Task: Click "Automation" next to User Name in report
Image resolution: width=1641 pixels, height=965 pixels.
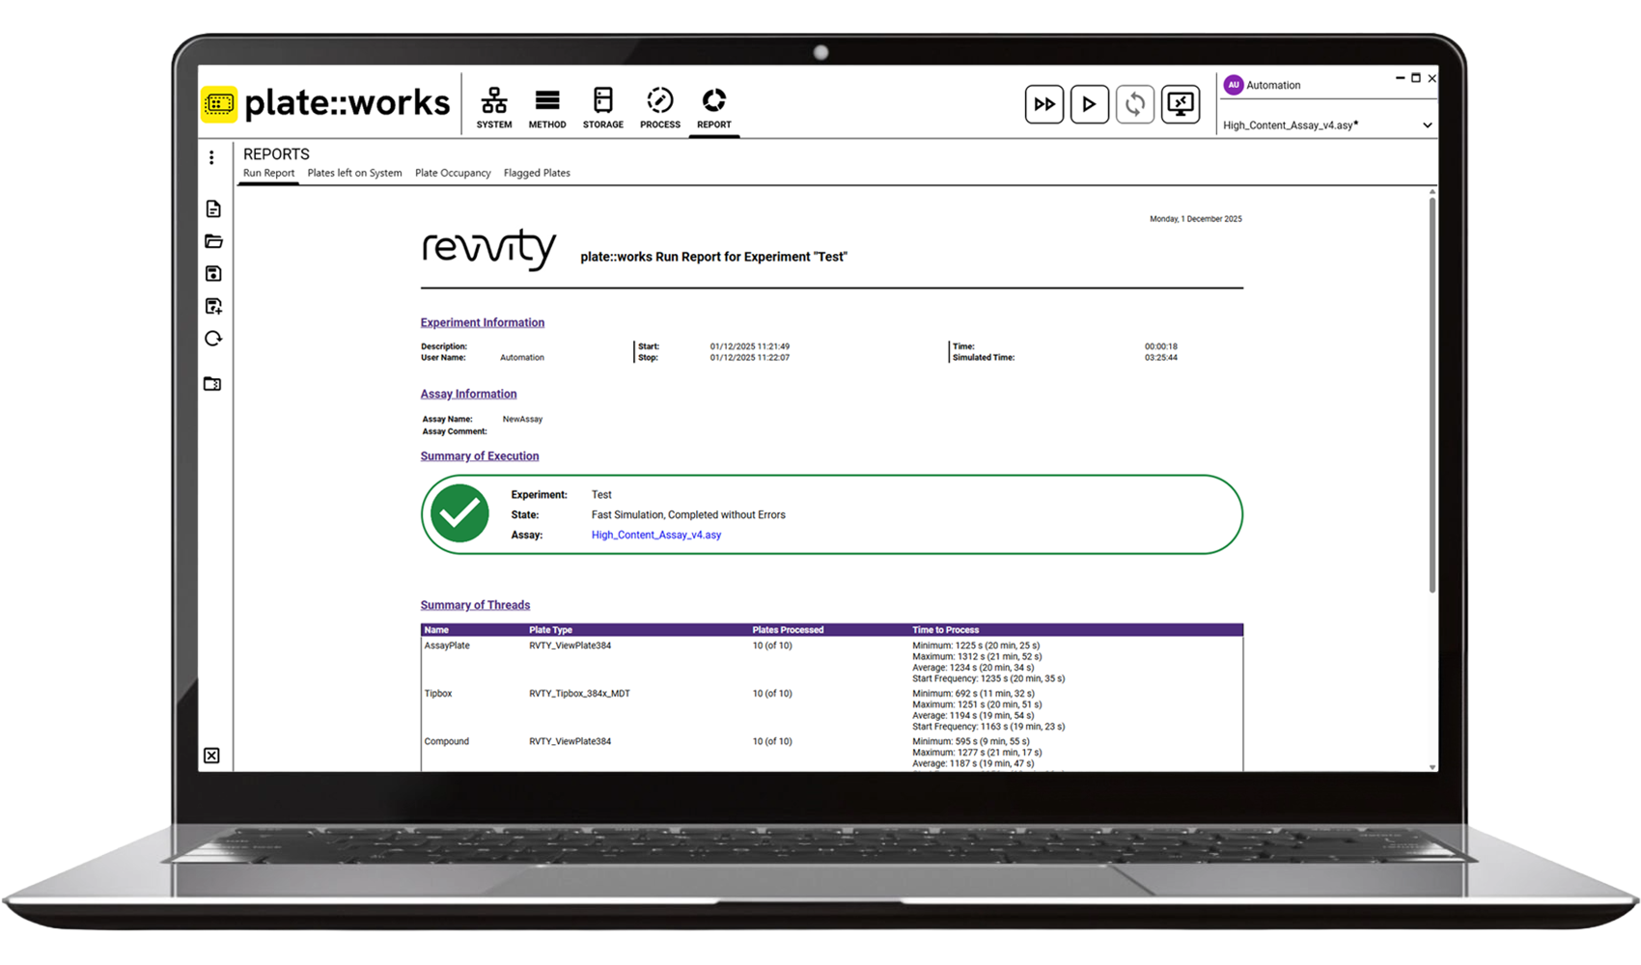Action: tap(522, 358)
